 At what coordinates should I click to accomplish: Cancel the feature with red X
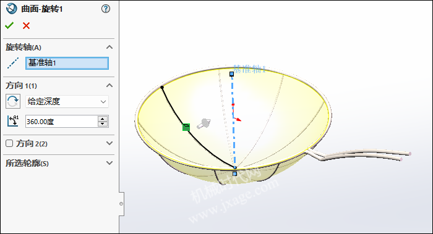[26, 26]
